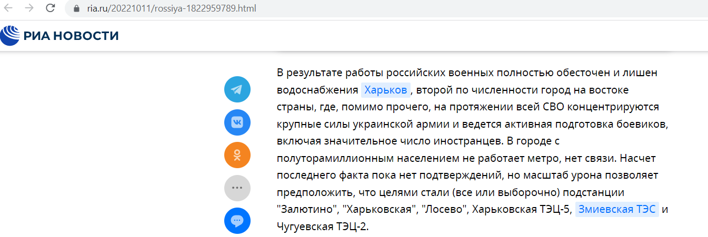
Task: Share the article via the Telegram icon
Action: pos(237,89)
